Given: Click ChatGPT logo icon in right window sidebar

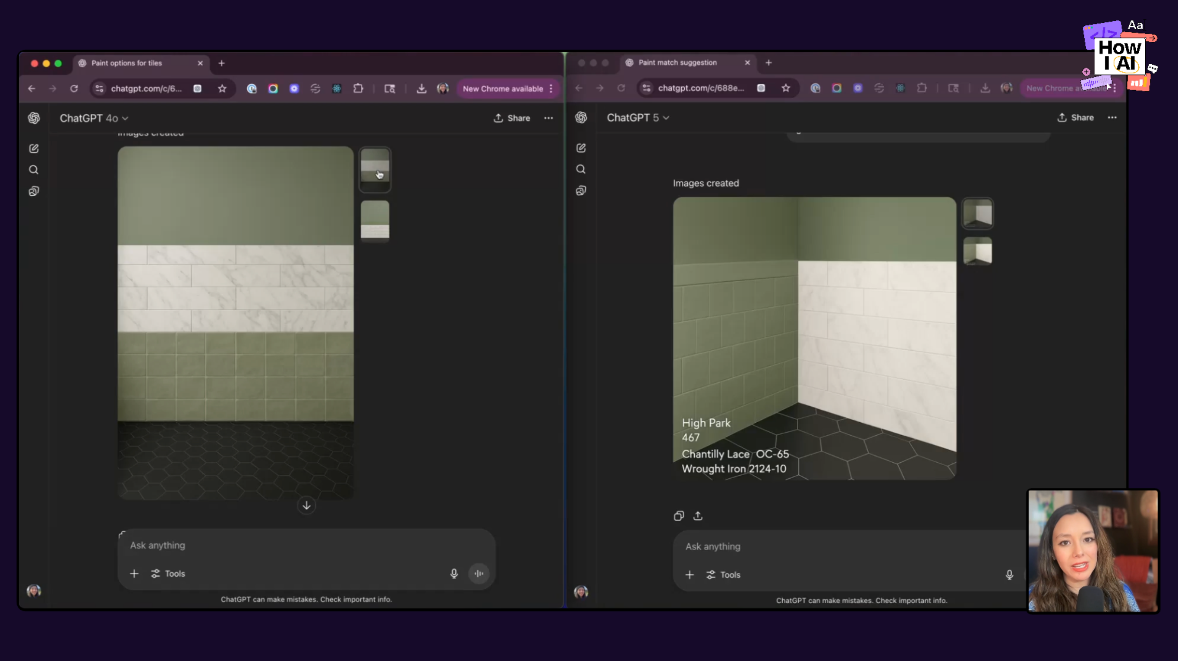Looking at the screenshot, I should point(581,117).
